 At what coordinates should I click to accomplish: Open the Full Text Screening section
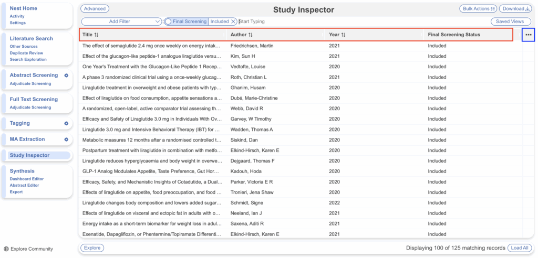tap(34, 99)
